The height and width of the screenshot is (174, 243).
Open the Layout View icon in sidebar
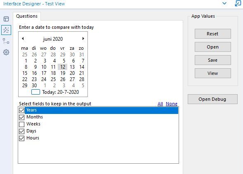(6, 19)
